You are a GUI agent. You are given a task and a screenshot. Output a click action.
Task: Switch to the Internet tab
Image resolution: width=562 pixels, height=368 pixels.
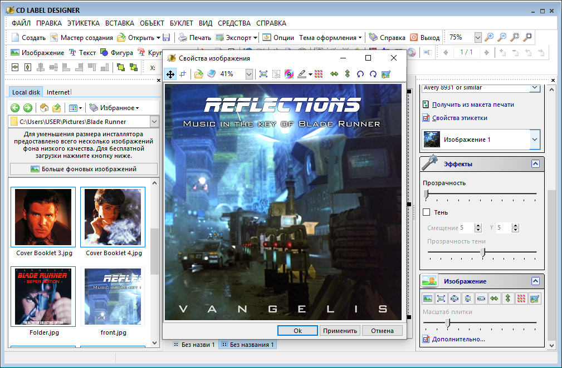coord(58,92)
